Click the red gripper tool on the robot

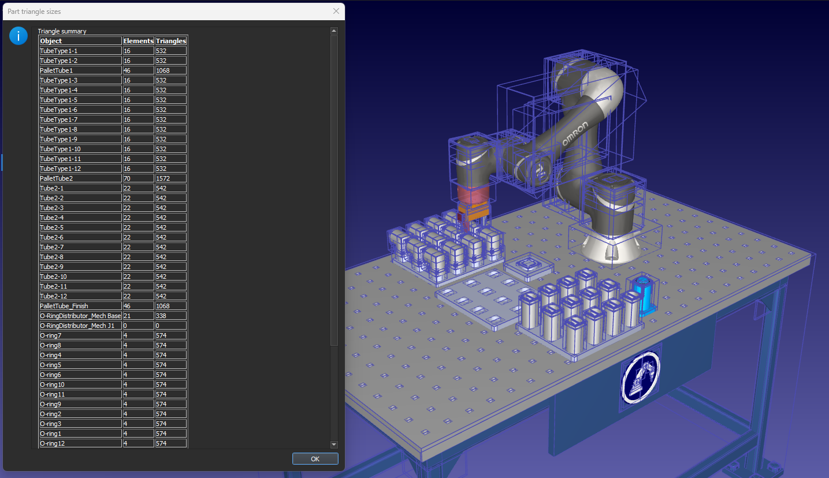[473, 195]
